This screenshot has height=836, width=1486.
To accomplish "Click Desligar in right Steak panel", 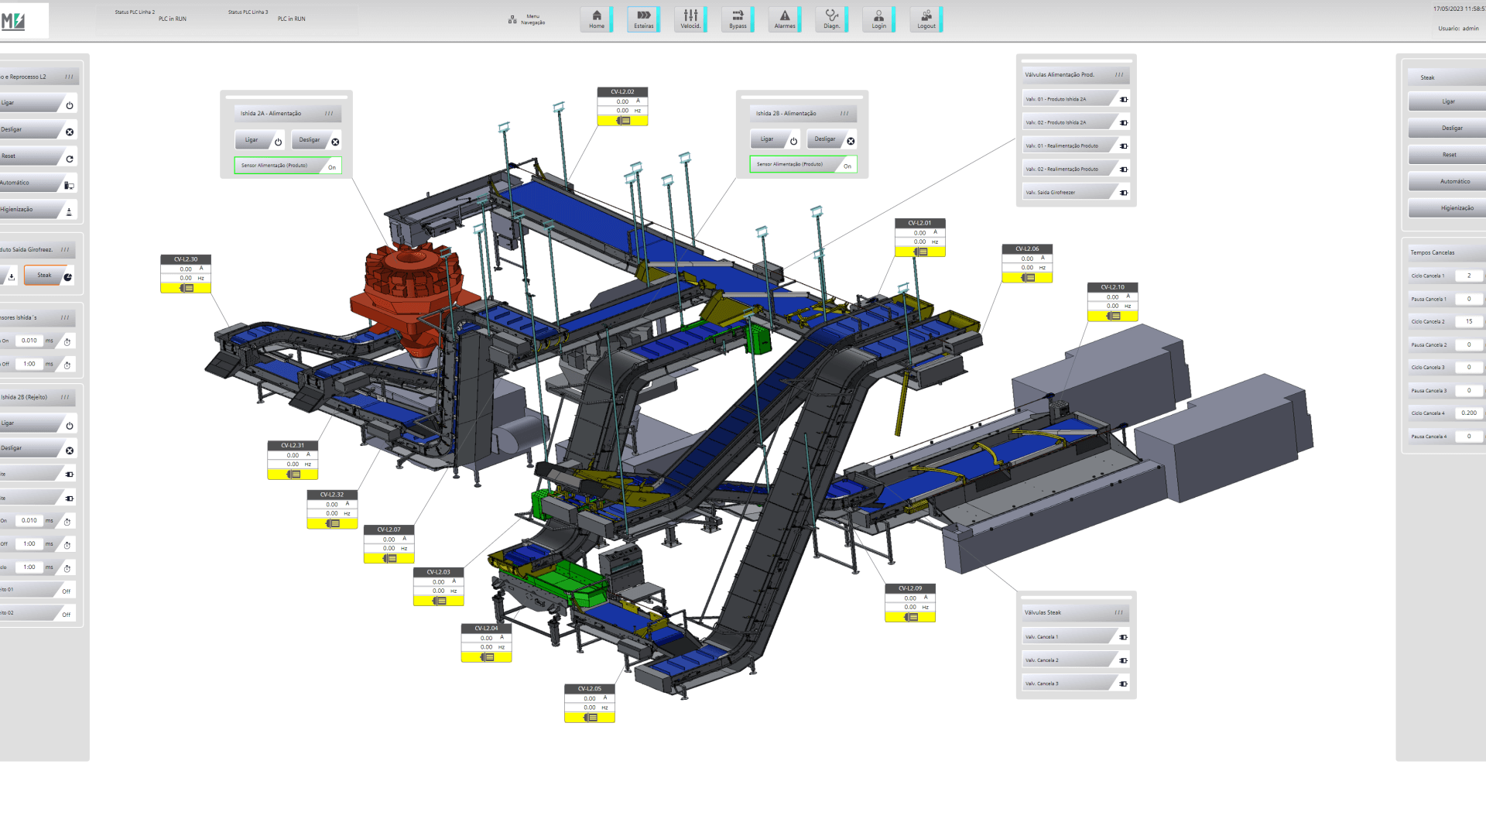I will 1447,128.
